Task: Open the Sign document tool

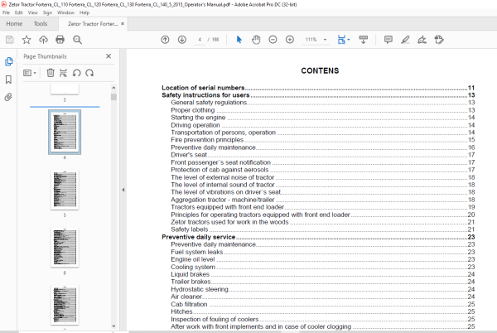Action: coord(422,40)
